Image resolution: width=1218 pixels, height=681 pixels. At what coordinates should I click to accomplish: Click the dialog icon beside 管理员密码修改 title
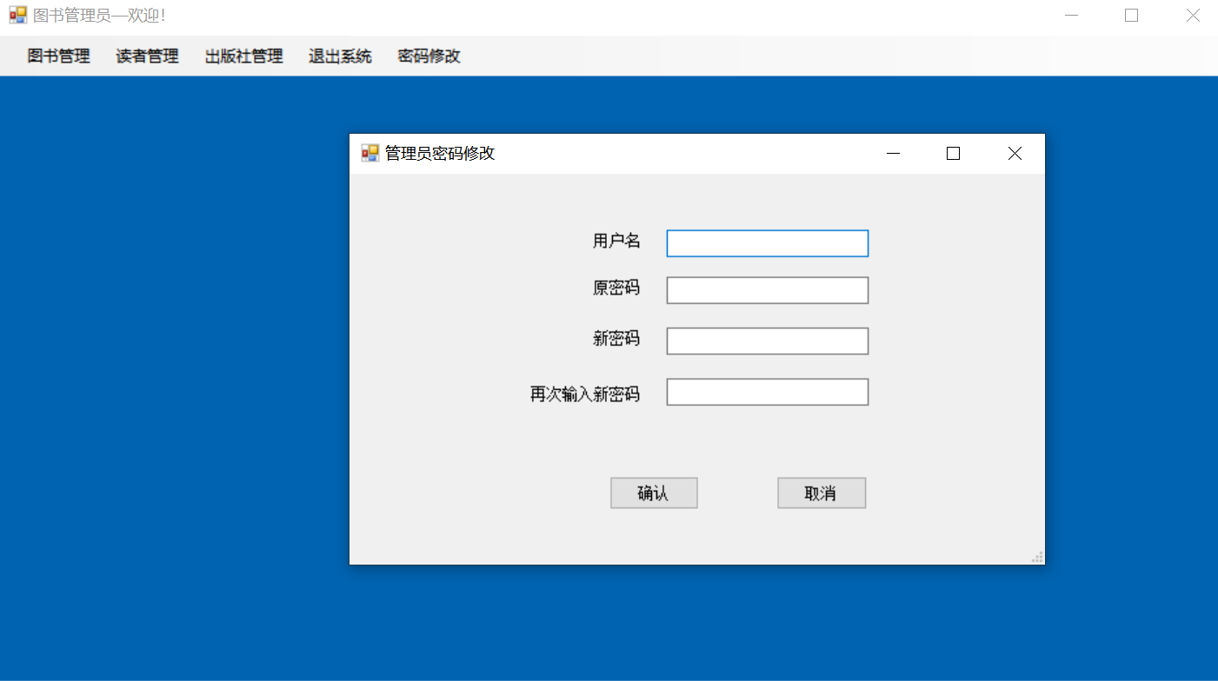tap(367, 153)
